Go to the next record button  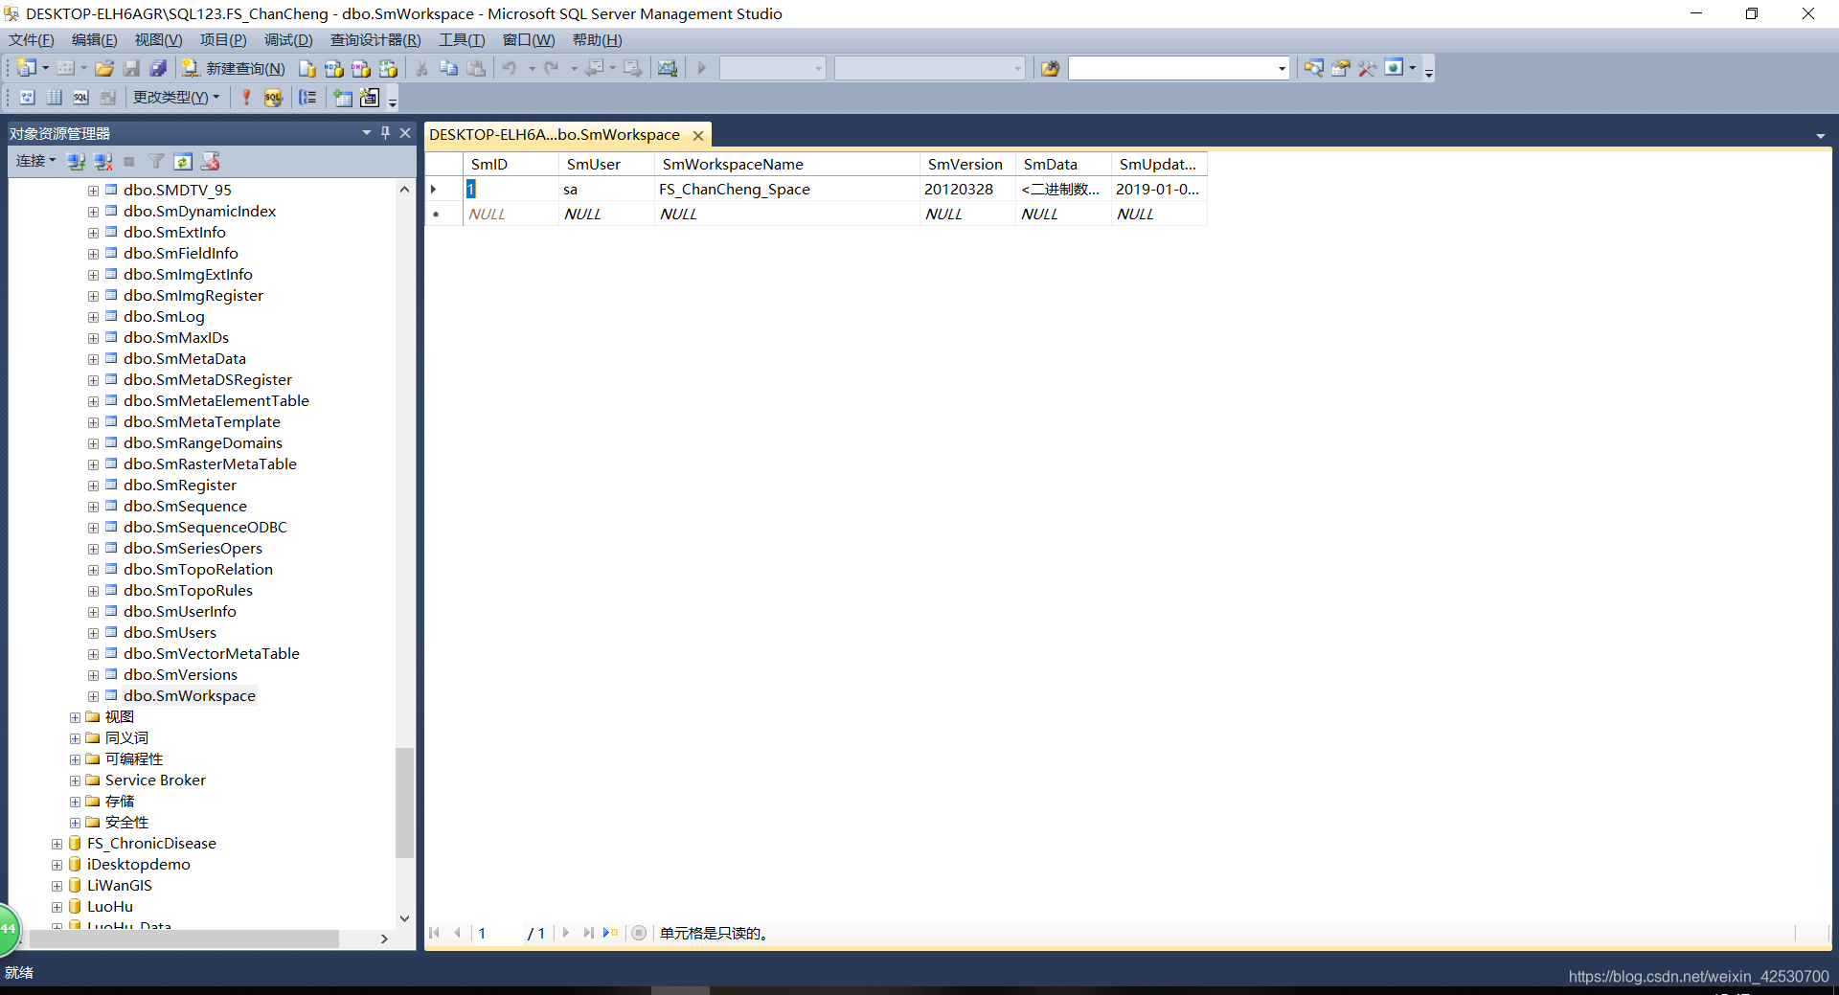point(566,933)
